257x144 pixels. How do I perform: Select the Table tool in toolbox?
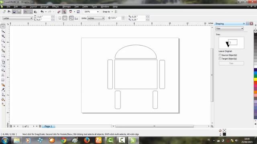[x=3, y=80]
